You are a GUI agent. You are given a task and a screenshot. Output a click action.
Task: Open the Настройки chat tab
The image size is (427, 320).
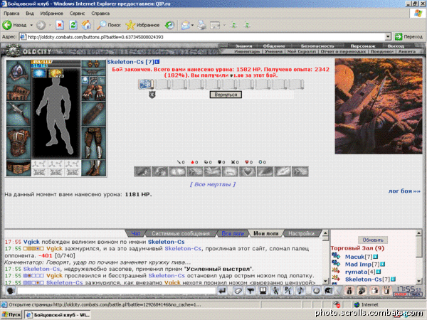tap(301, 233)
